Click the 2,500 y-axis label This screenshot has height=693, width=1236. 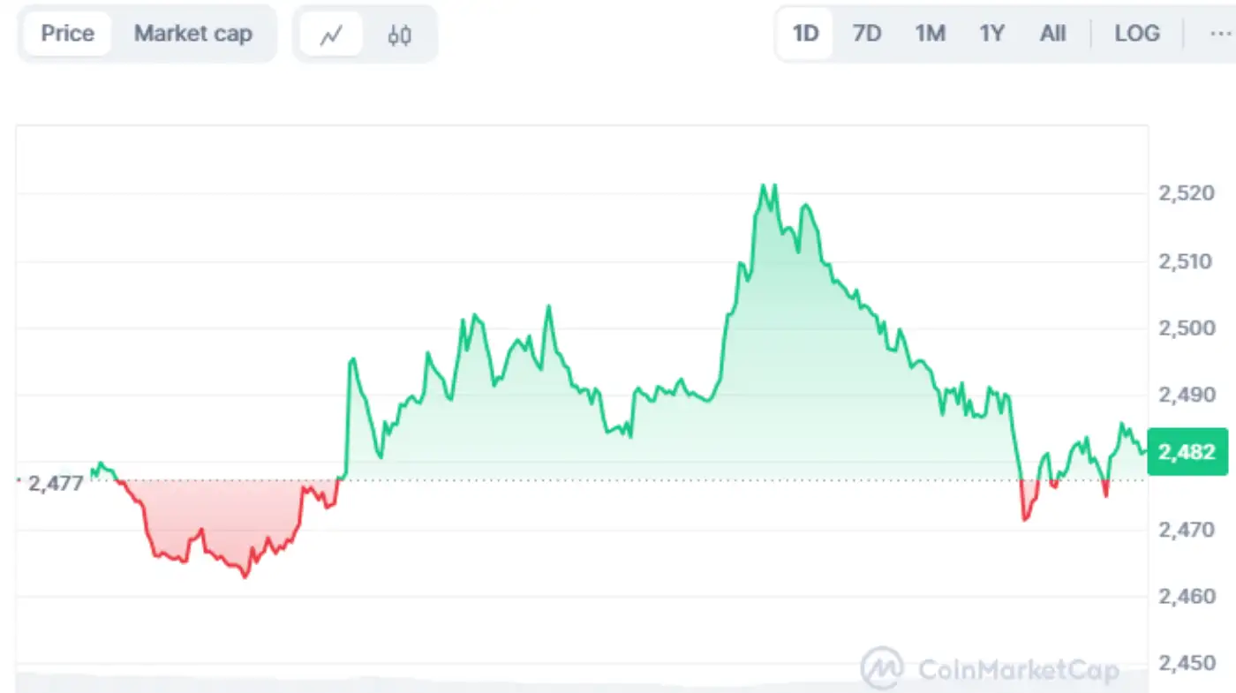pyautogui.click(x=1186, y=328)
